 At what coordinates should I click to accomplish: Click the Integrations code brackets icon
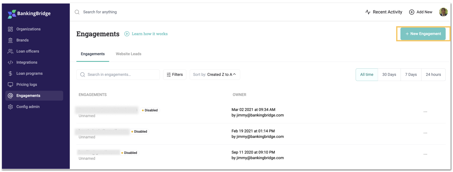[10, 62]
